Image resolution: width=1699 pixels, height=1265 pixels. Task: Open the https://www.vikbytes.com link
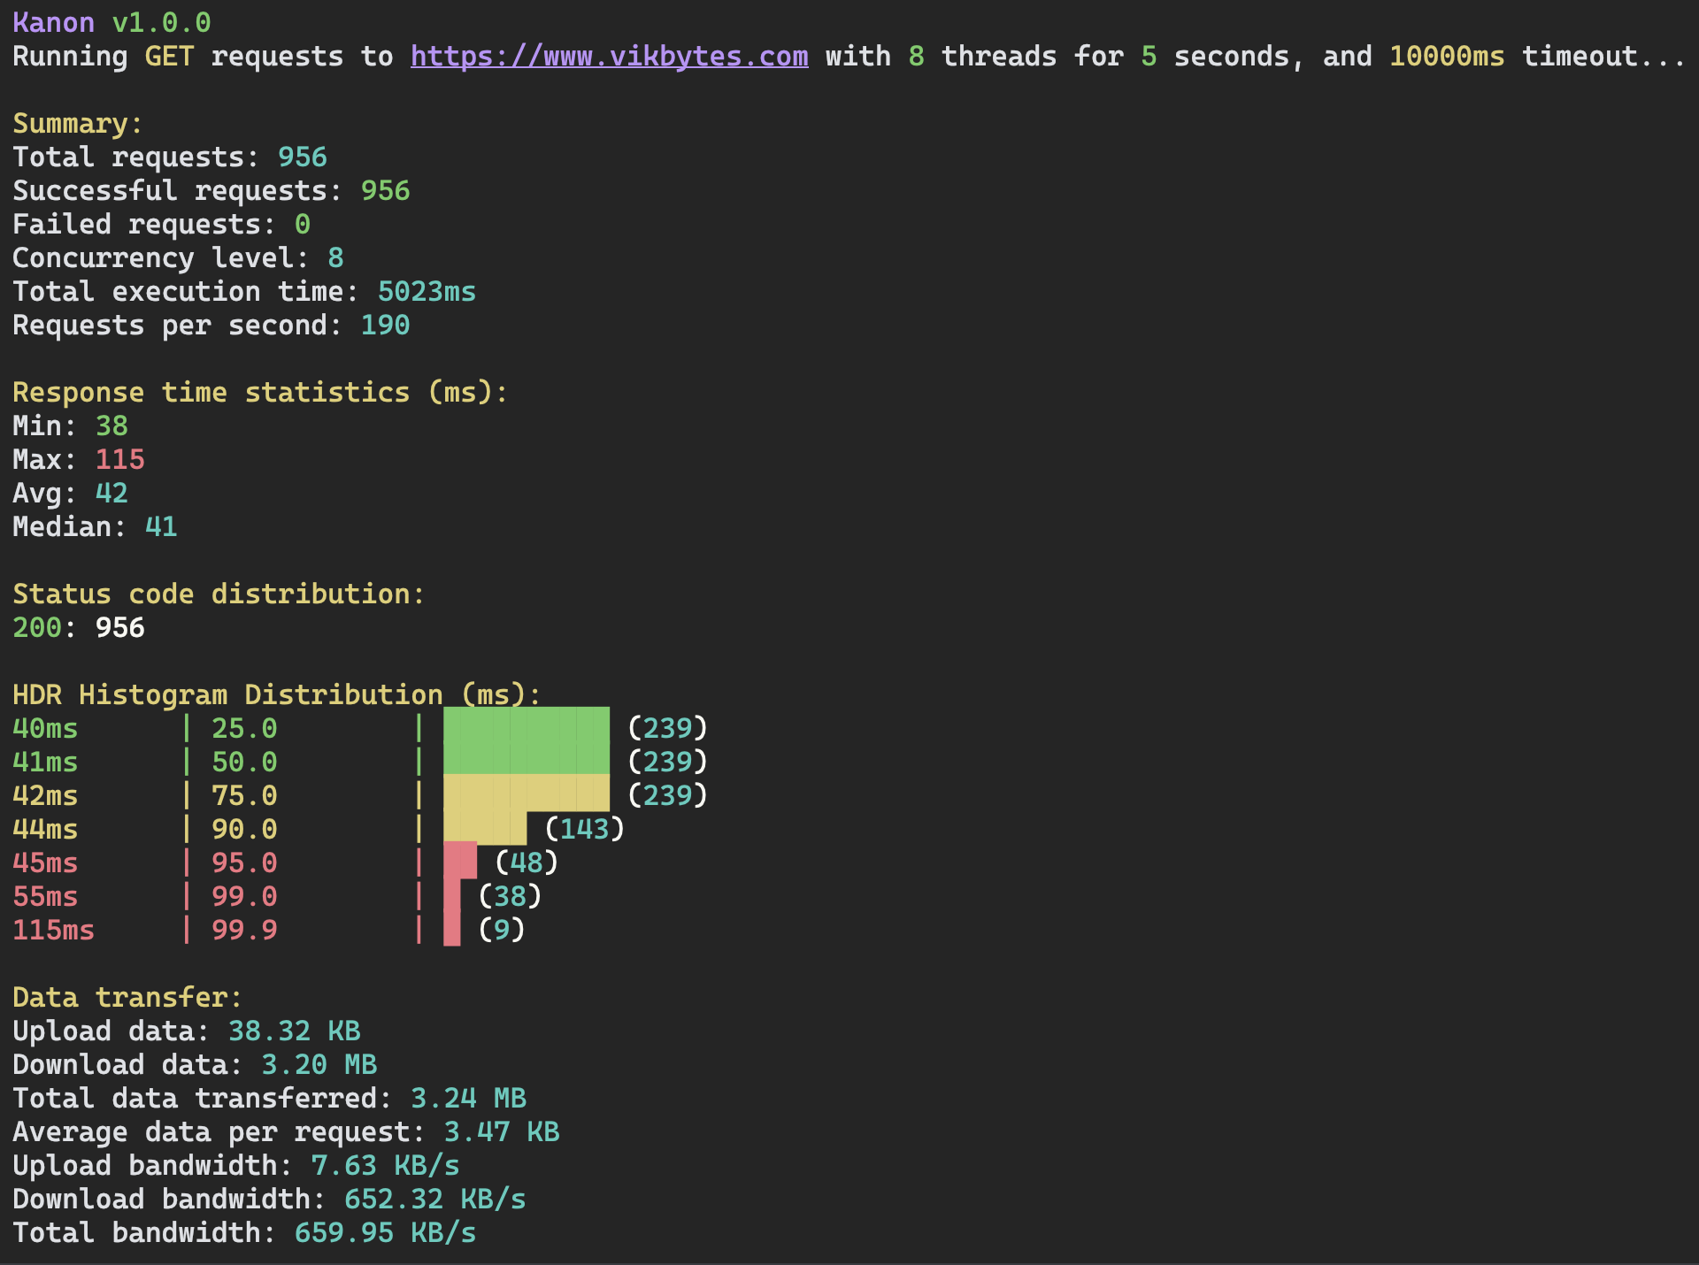609,57
